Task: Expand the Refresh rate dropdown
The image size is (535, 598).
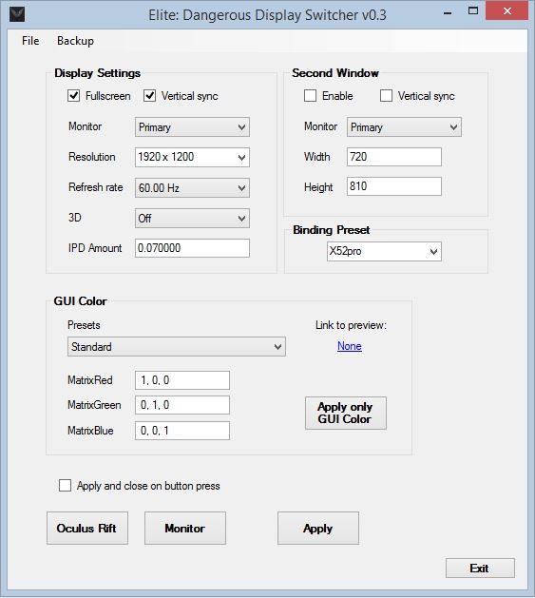Action: [192, 187]
